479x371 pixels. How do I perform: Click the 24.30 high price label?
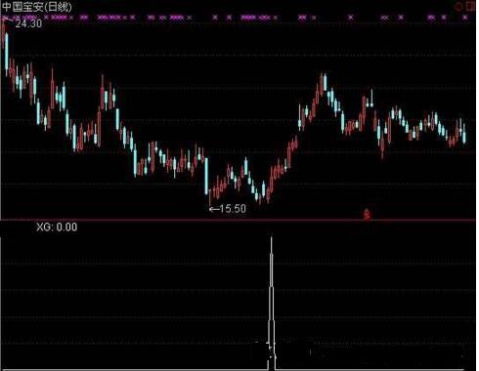click(28, 23)
